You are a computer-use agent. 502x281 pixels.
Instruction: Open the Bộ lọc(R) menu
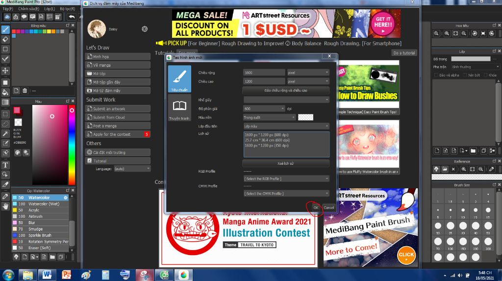67,9
